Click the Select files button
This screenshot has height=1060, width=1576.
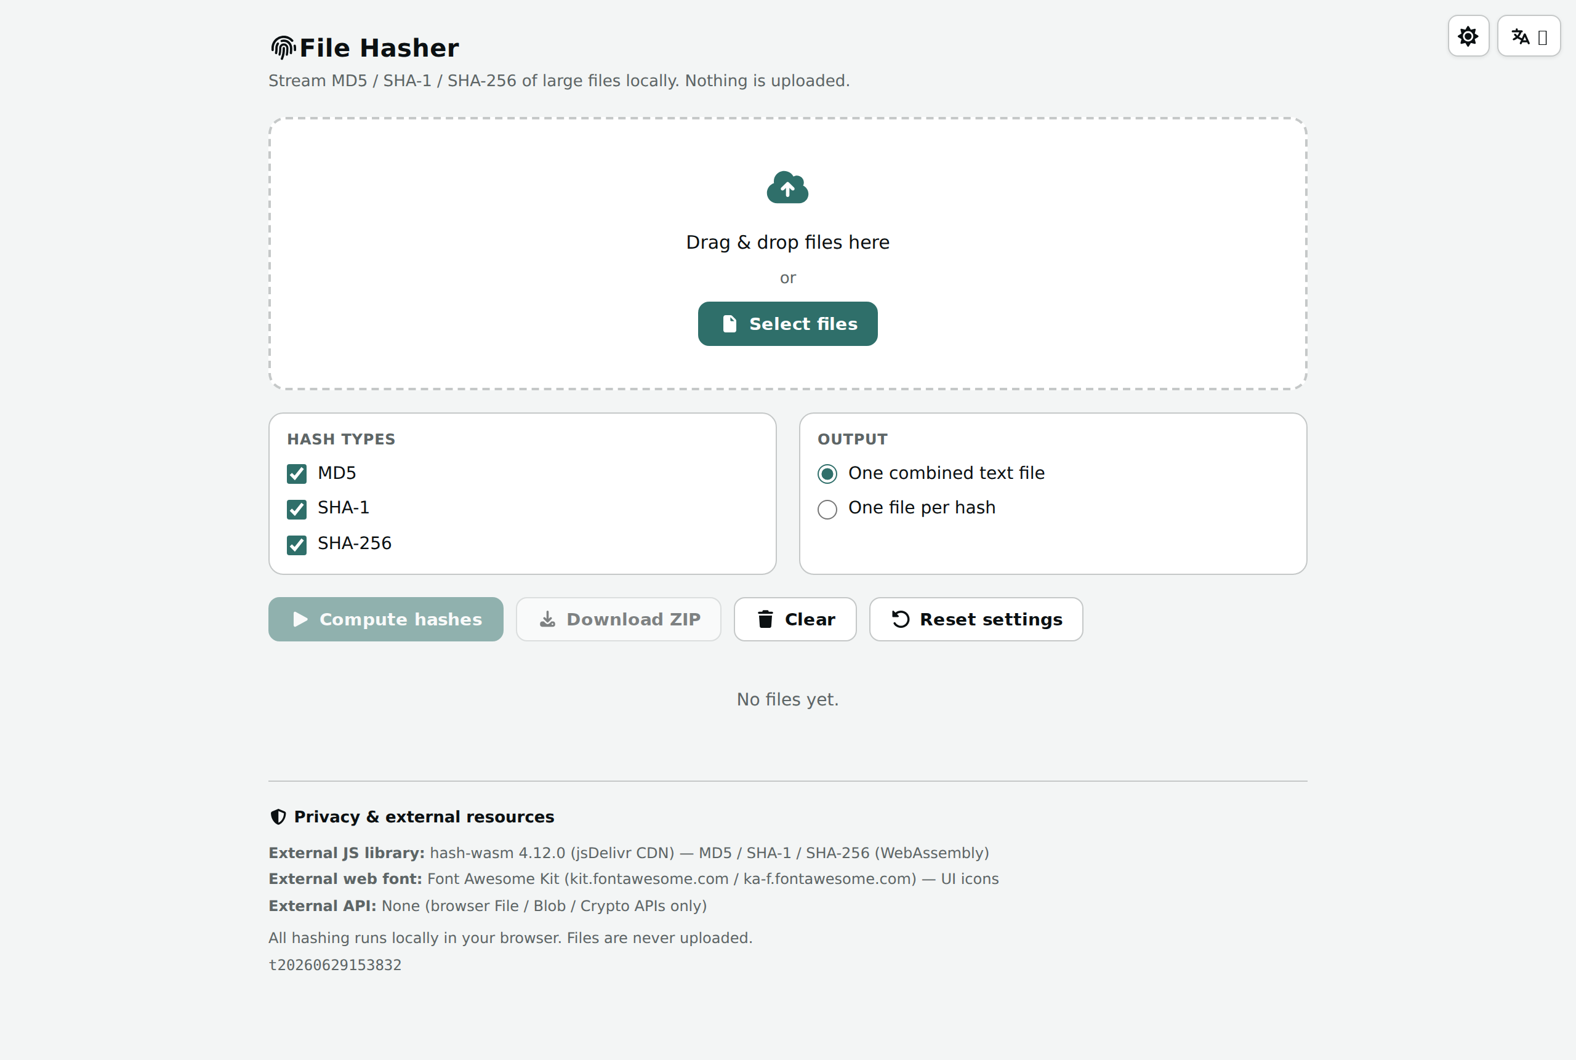click(x=787, y=324)
